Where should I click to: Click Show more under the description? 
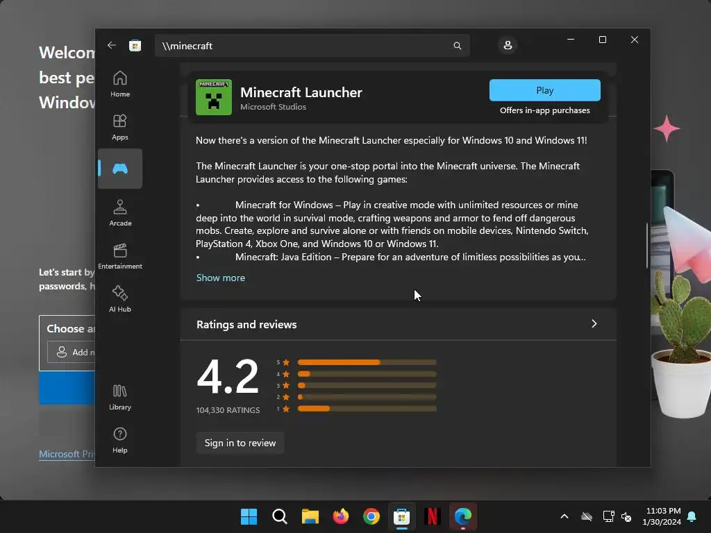click(220, 278)
